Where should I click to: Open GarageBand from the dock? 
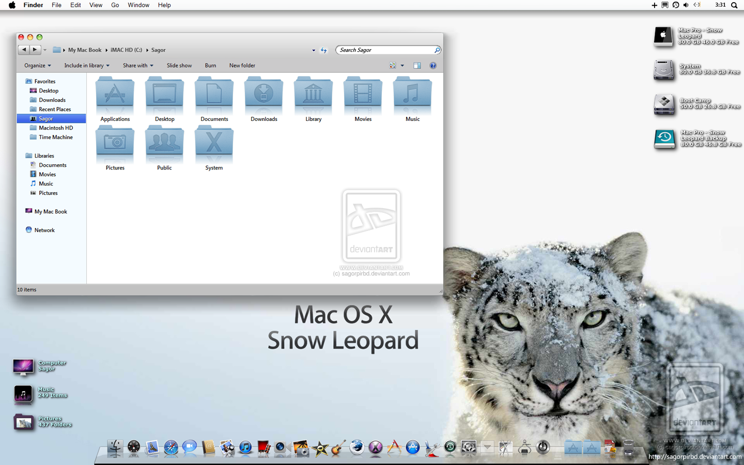(x=338, y=448)
